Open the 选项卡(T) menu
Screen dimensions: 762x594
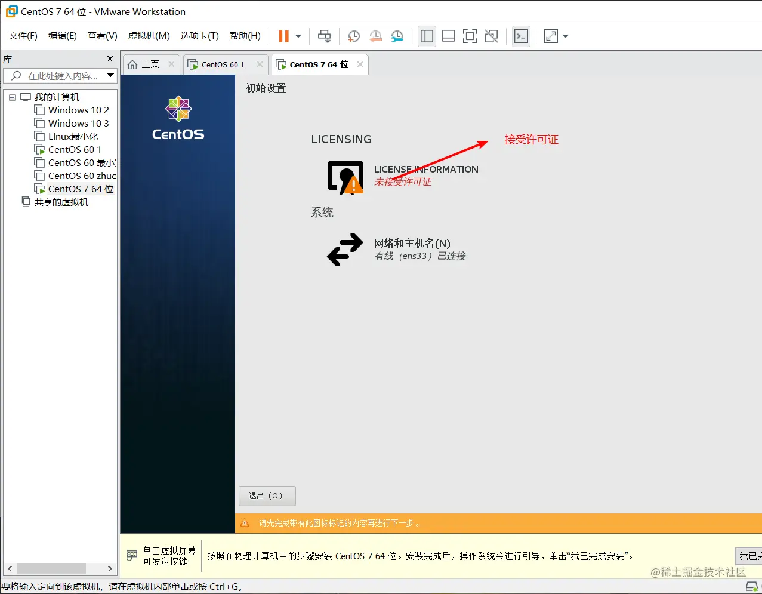(200, 36)
